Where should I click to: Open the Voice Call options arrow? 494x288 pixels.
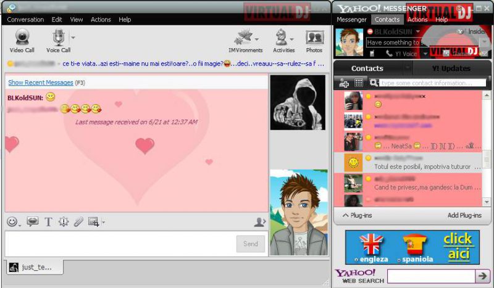(x=73, y=38)
